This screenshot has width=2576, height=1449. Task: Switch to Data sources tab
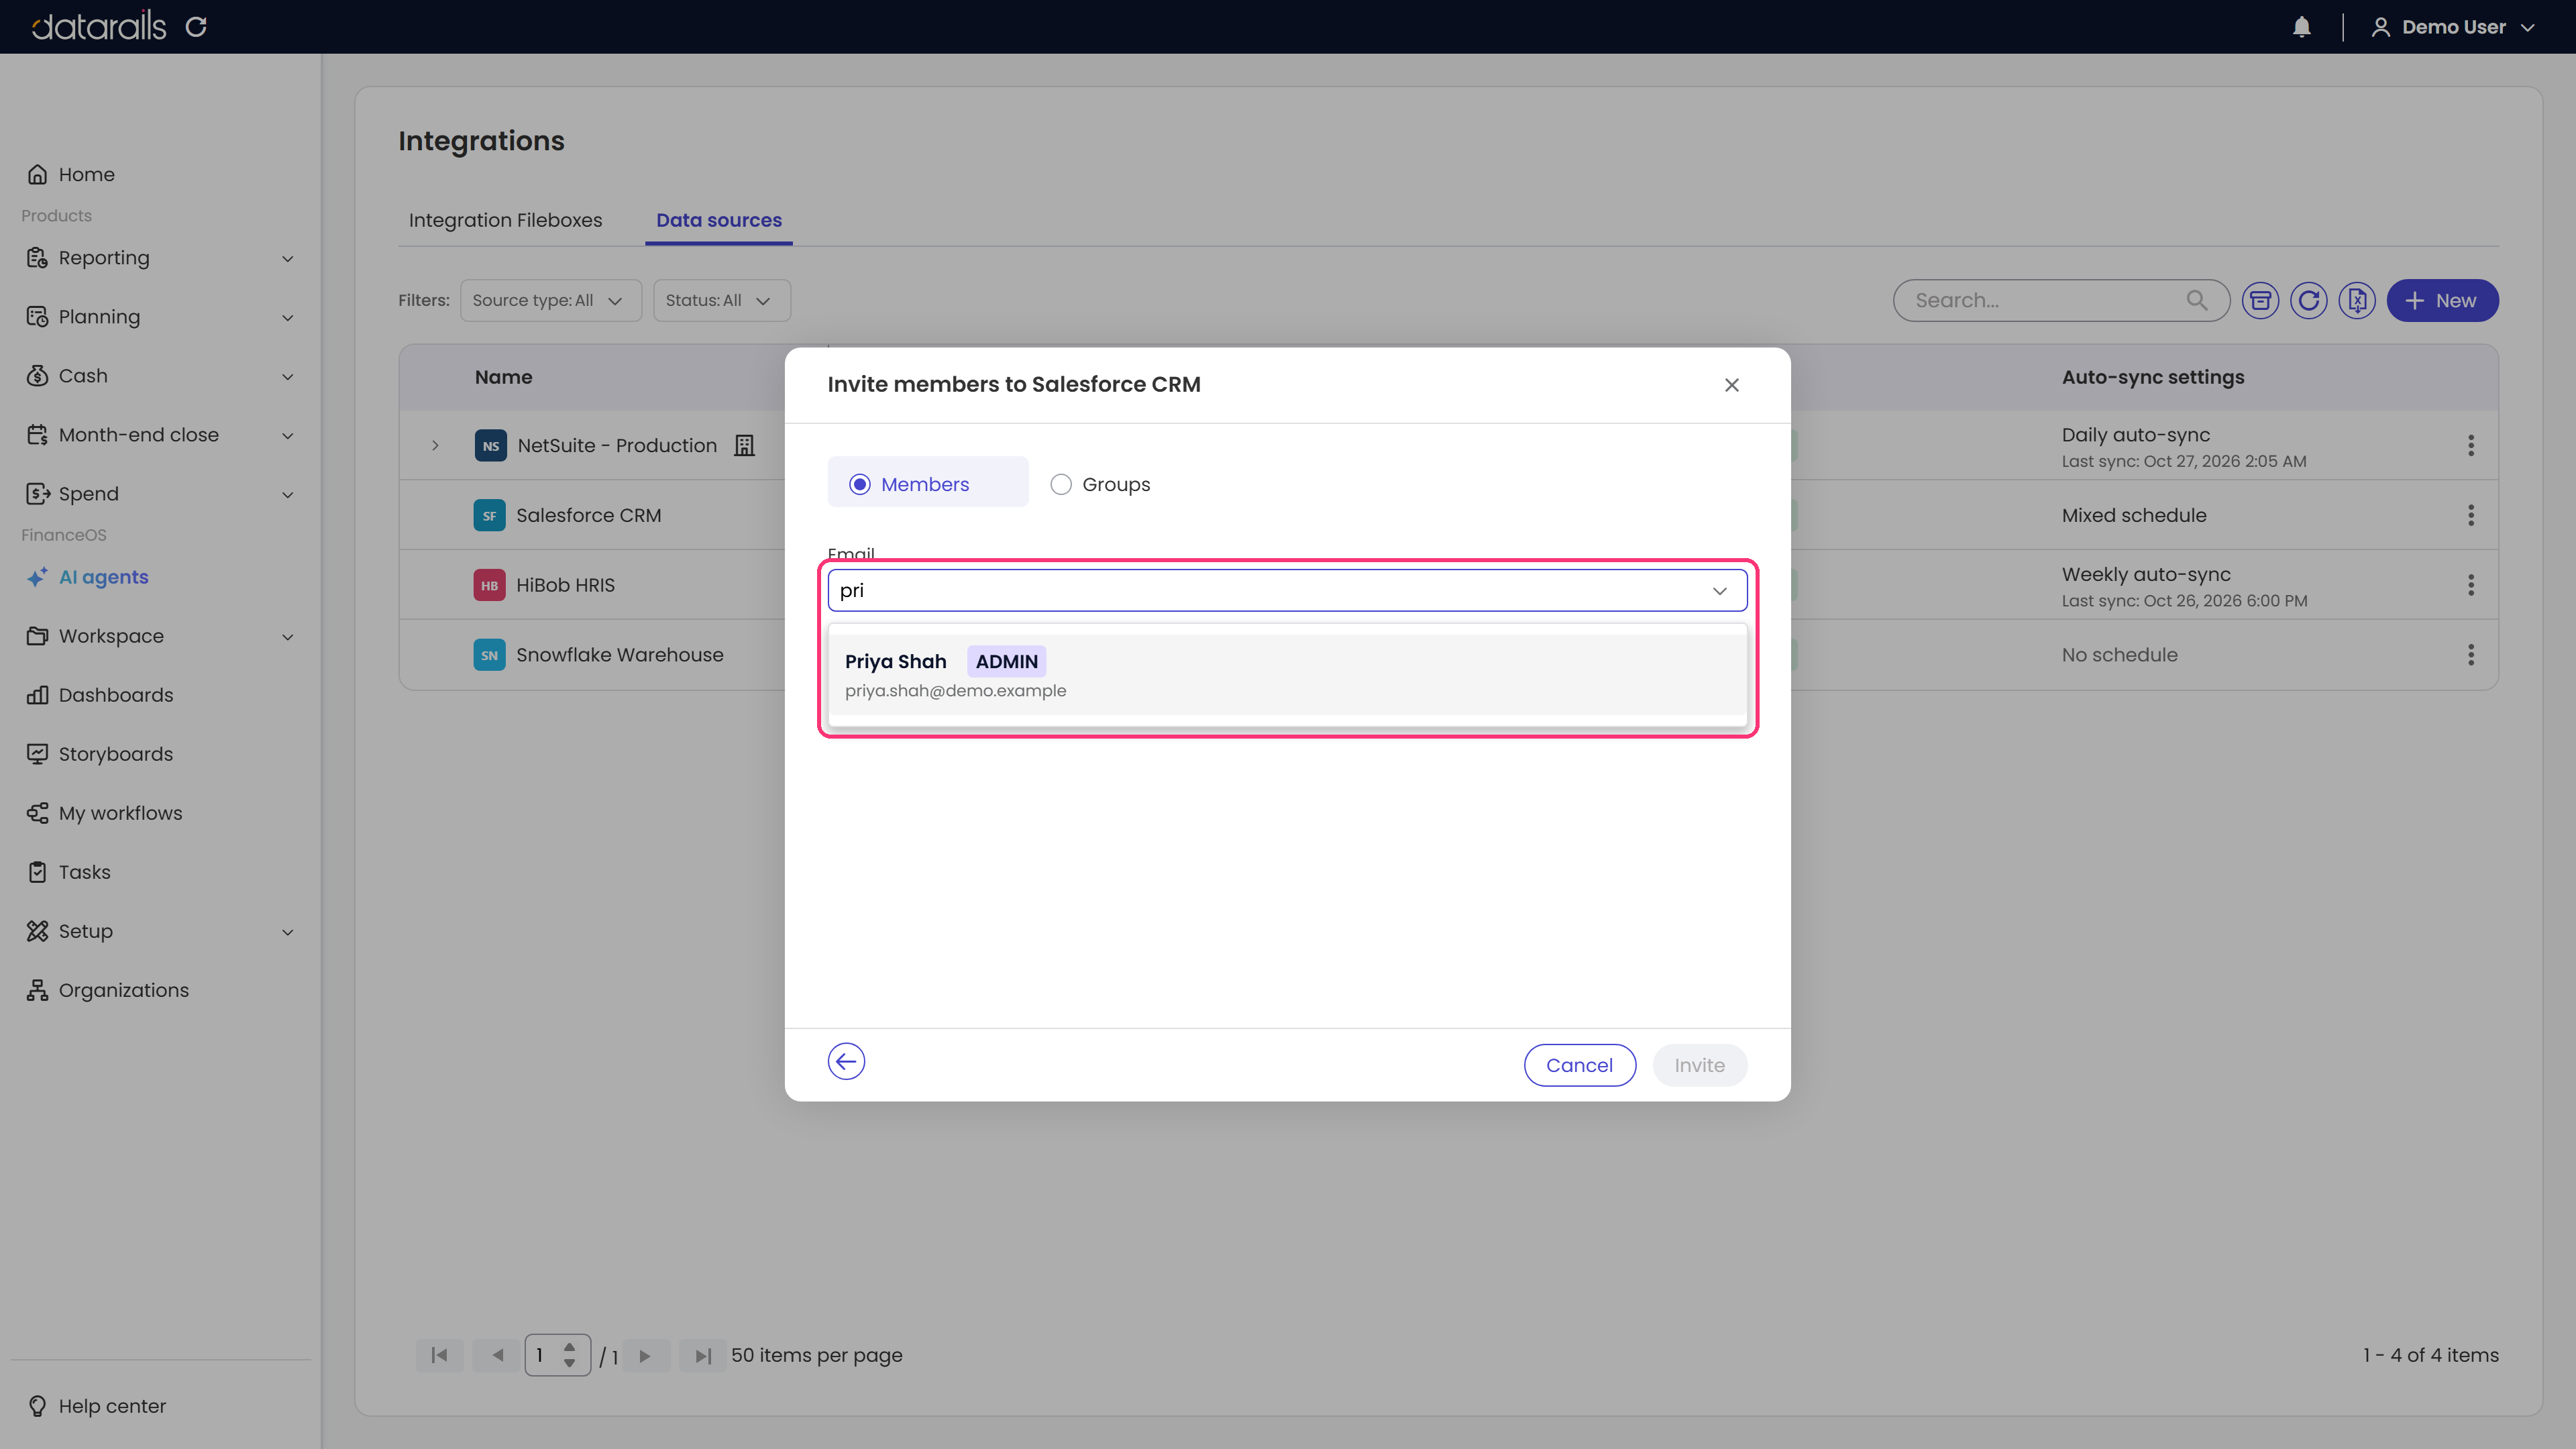coord(718,220)
